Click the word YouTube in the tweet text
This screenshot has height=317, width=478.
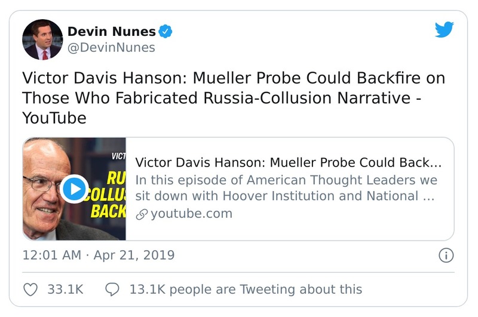[54, 118]
